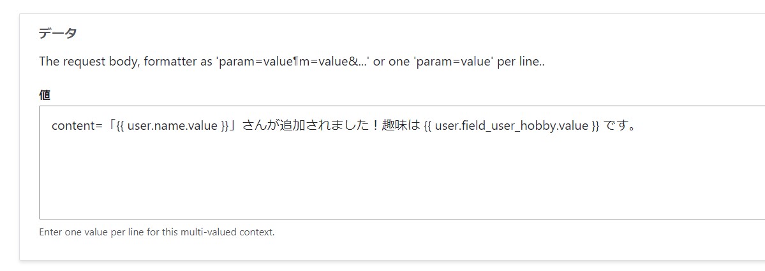This screenshot has width=765, height=271.
Task: Click the content= text at line start
Action: (x=77, y=126)
